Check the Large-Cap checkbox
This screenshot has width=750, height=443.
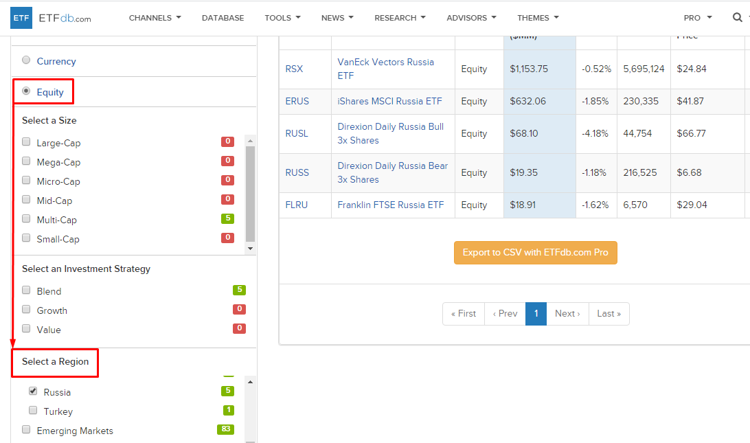point(26,142)
